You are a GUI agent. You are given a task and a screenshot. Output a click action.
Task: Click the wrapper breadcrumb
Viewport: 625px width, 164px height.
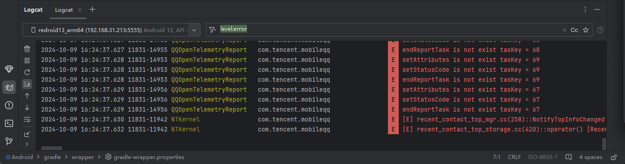[x=83, y=157]
